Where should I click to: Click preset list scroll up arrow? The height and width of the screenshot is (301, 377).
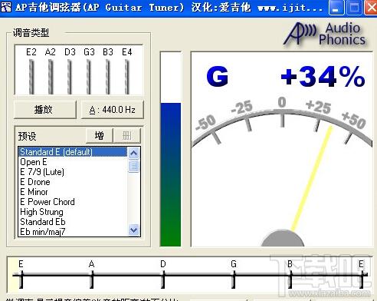tap(133, 153)
